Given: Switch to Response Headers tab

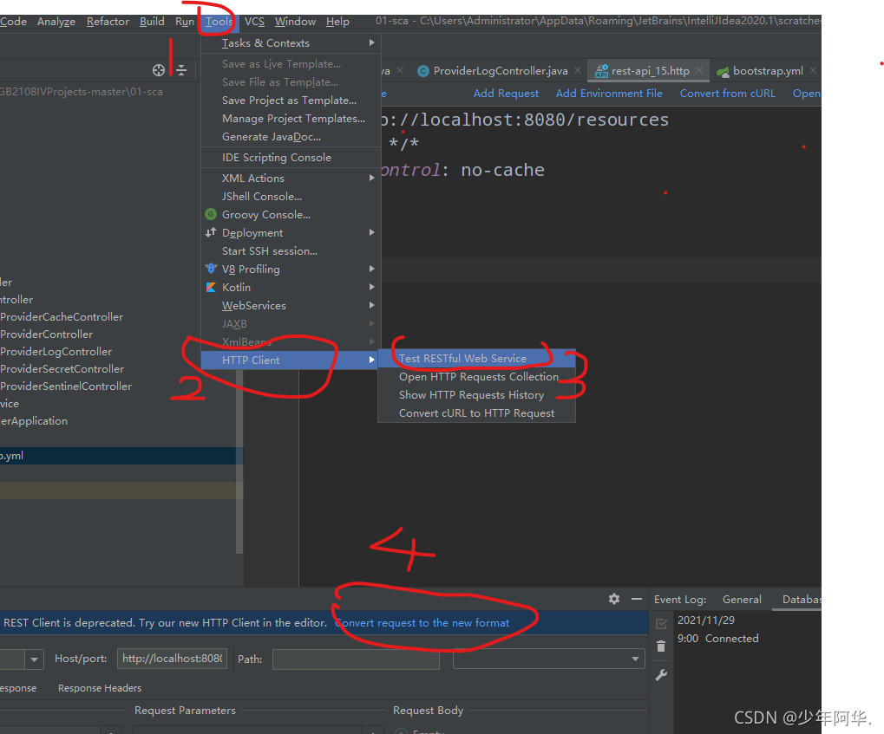Looking at the screenshot, I should [100, 688].
